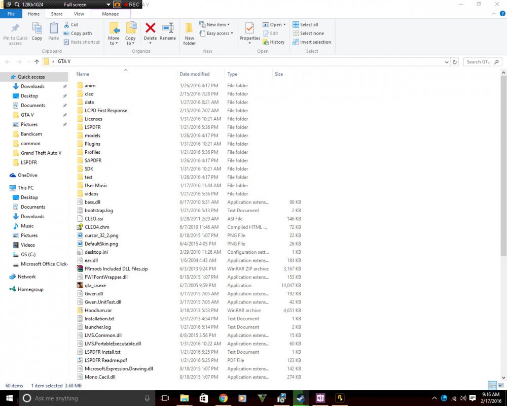This screenshot has width=507, height=406.
Task: Click the Bandicam REC button
Action: (x=132, y=5)
